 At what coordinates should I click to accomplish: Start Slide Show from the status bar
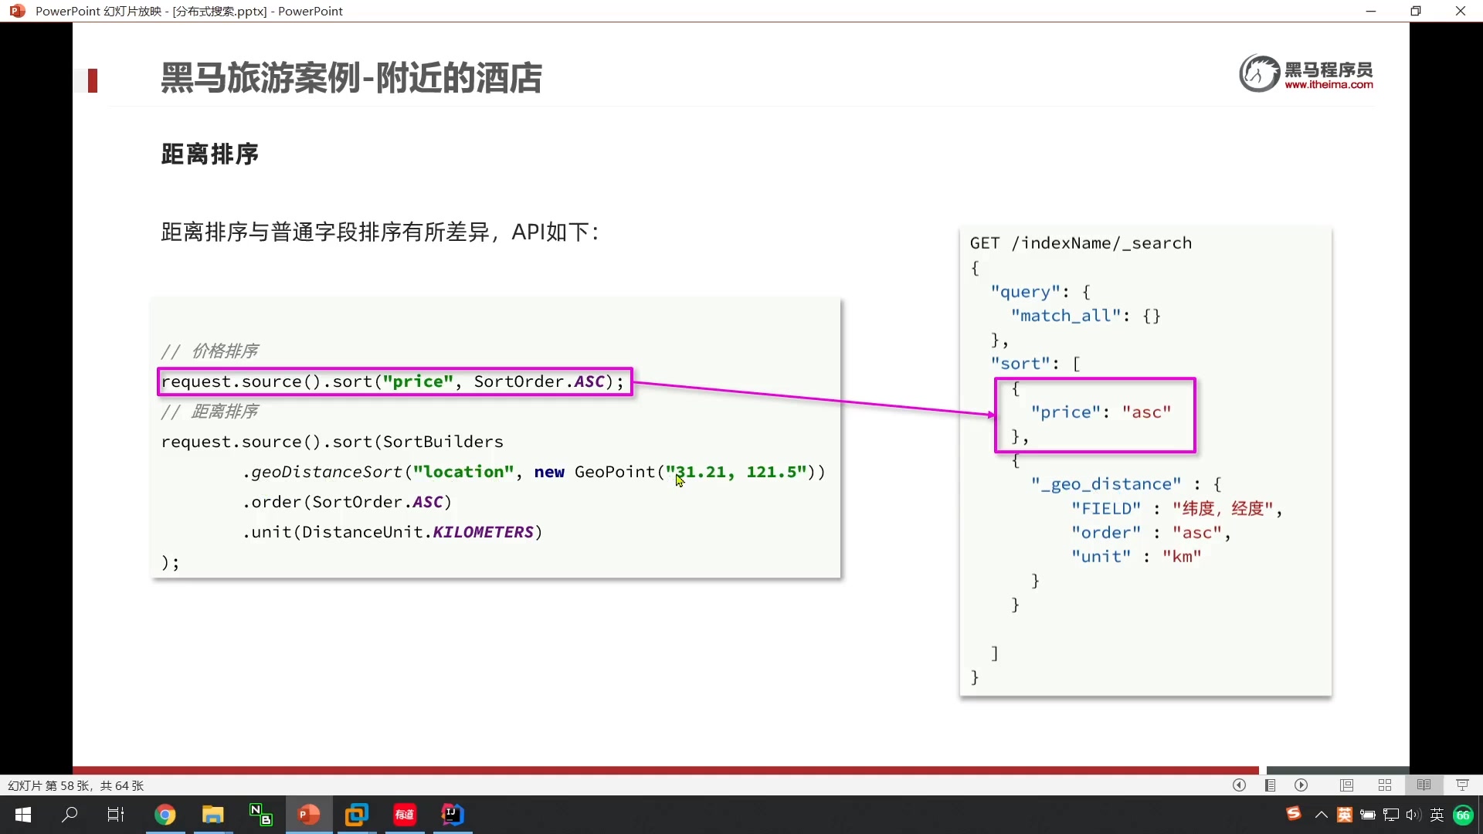pos(1462,785)
